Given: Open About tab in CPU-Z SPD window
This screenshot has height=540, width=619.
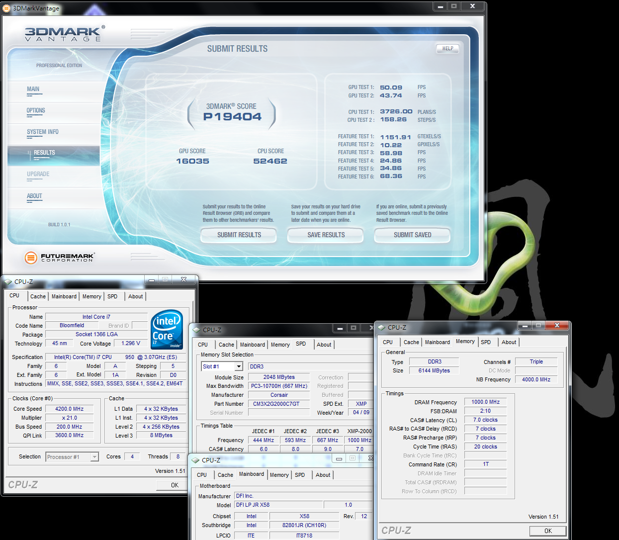Looking at the screenshot, I should (x=324, y=345).
